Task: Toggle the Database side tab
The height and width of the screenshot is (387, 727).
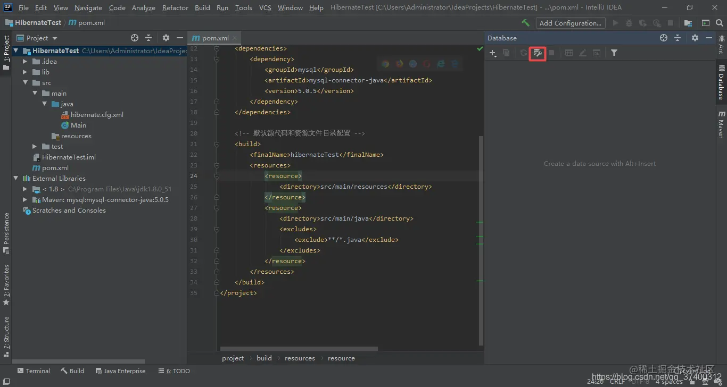Action: (722, 82)
